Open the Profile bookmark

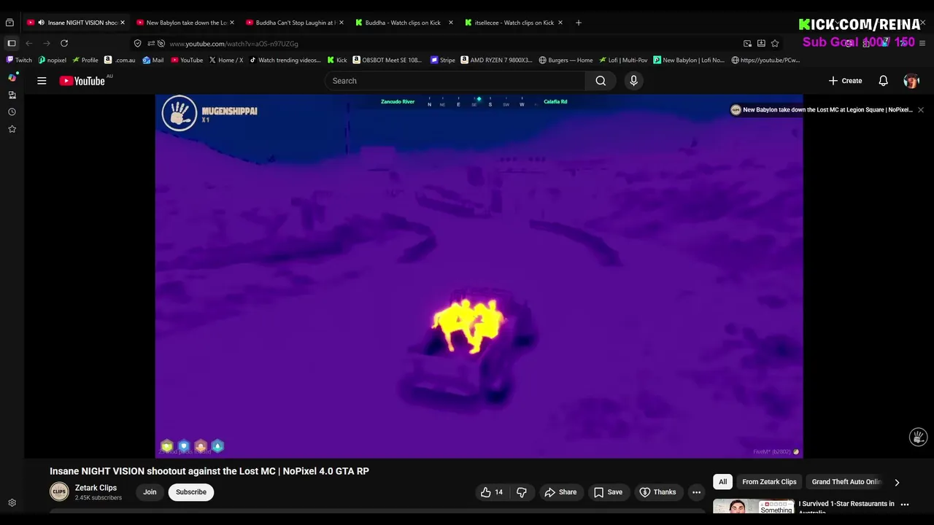[85, 61]
